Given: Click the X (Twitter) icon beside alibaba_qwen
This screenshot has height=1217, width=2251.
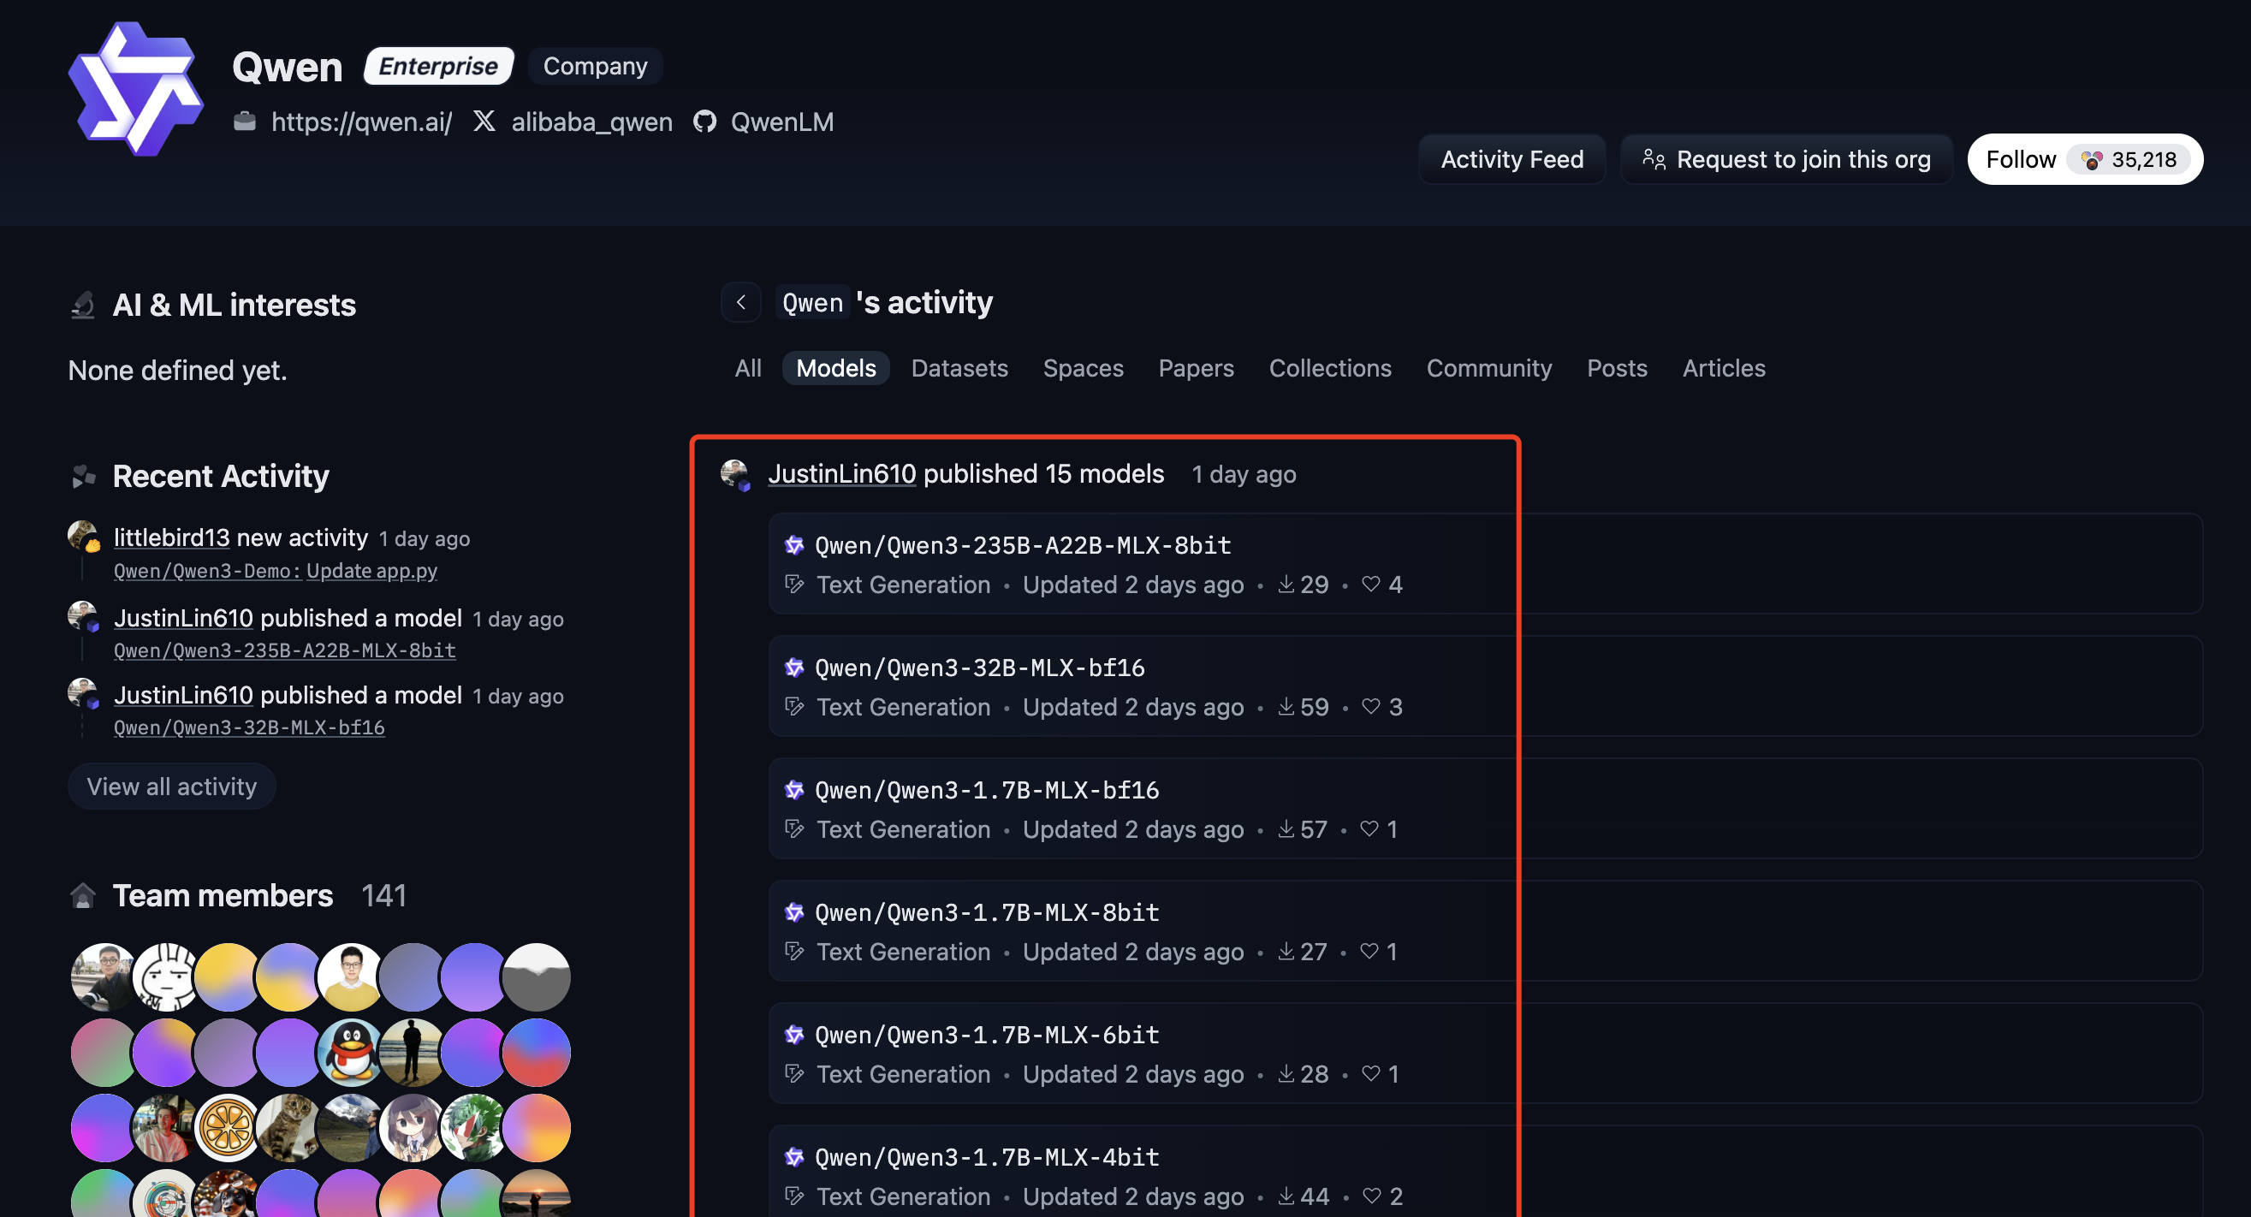Looking at the screenshot, I should pos(484,121).
